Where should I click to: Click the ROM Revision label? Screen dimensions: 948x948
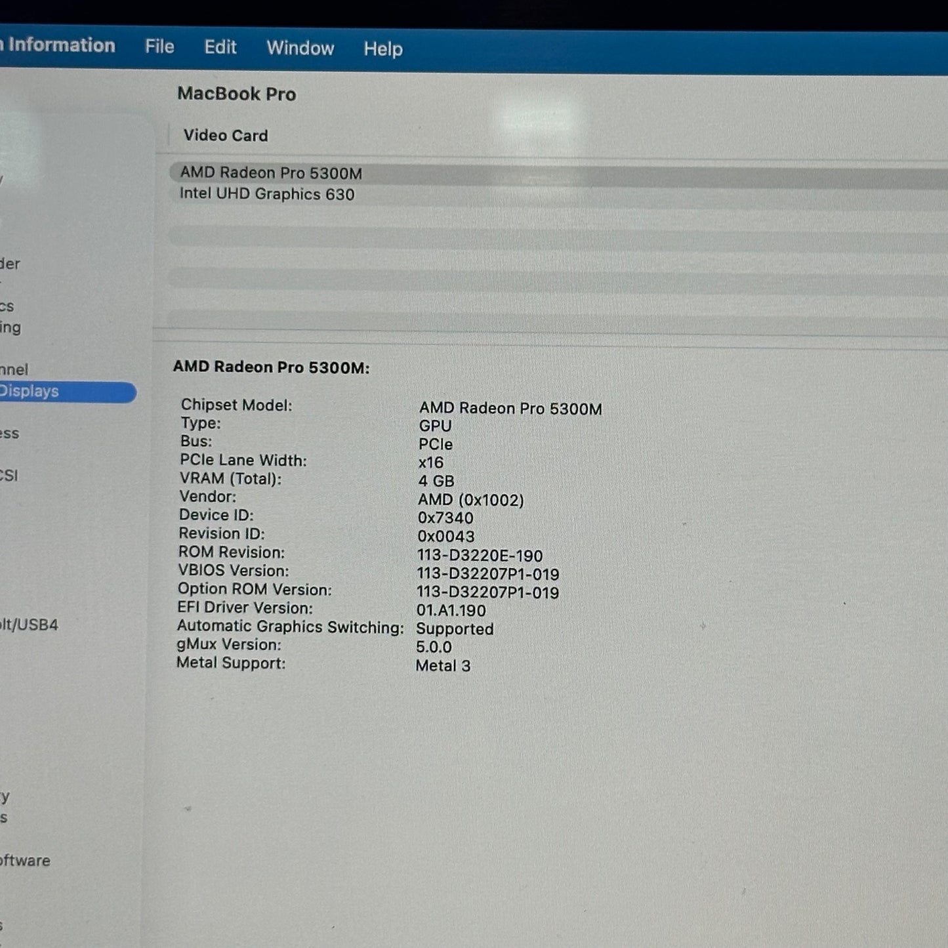point(231,552)
